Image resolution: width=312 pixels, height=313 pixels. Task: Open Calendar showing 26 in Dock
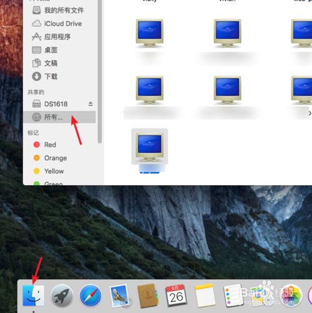tap(176, 296)
